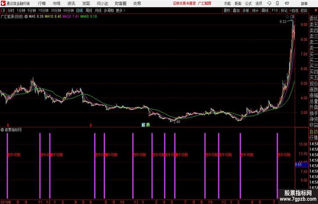Select the 日线 daily chart period

click(79, 10)
